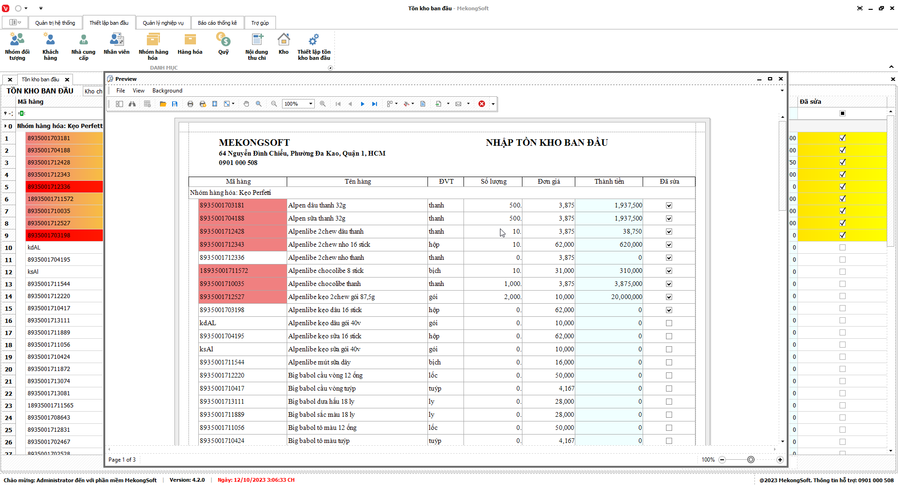Click the Open folder icon in Preview toolbar
The image size is (898, 485).
[x=163, y=104]
